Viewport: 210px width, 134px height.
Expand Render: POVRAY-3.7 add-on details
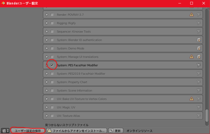[x=47, y=14]
